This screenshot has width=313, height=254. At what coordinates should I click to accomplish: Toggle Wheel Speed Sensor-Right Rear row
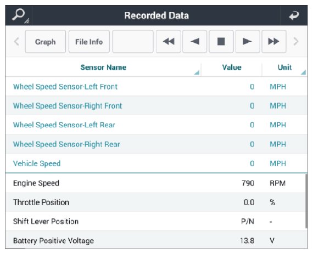(x=156, y=144)
